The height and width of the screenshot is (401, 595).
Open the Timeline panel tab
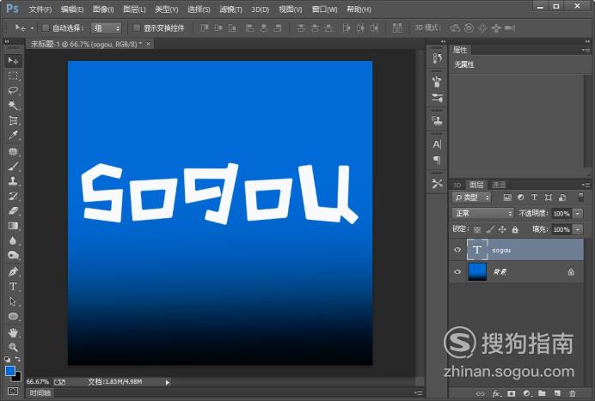click(40, 393)
